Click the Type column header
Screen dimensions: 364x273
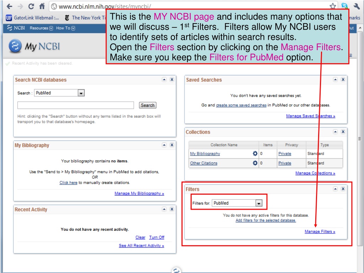325,145
